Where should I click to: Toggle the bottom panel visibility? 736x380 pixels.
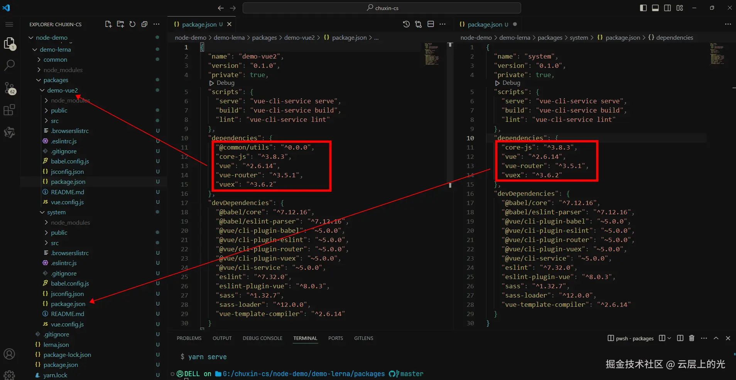pyautogui.click(x=655, y=8)
